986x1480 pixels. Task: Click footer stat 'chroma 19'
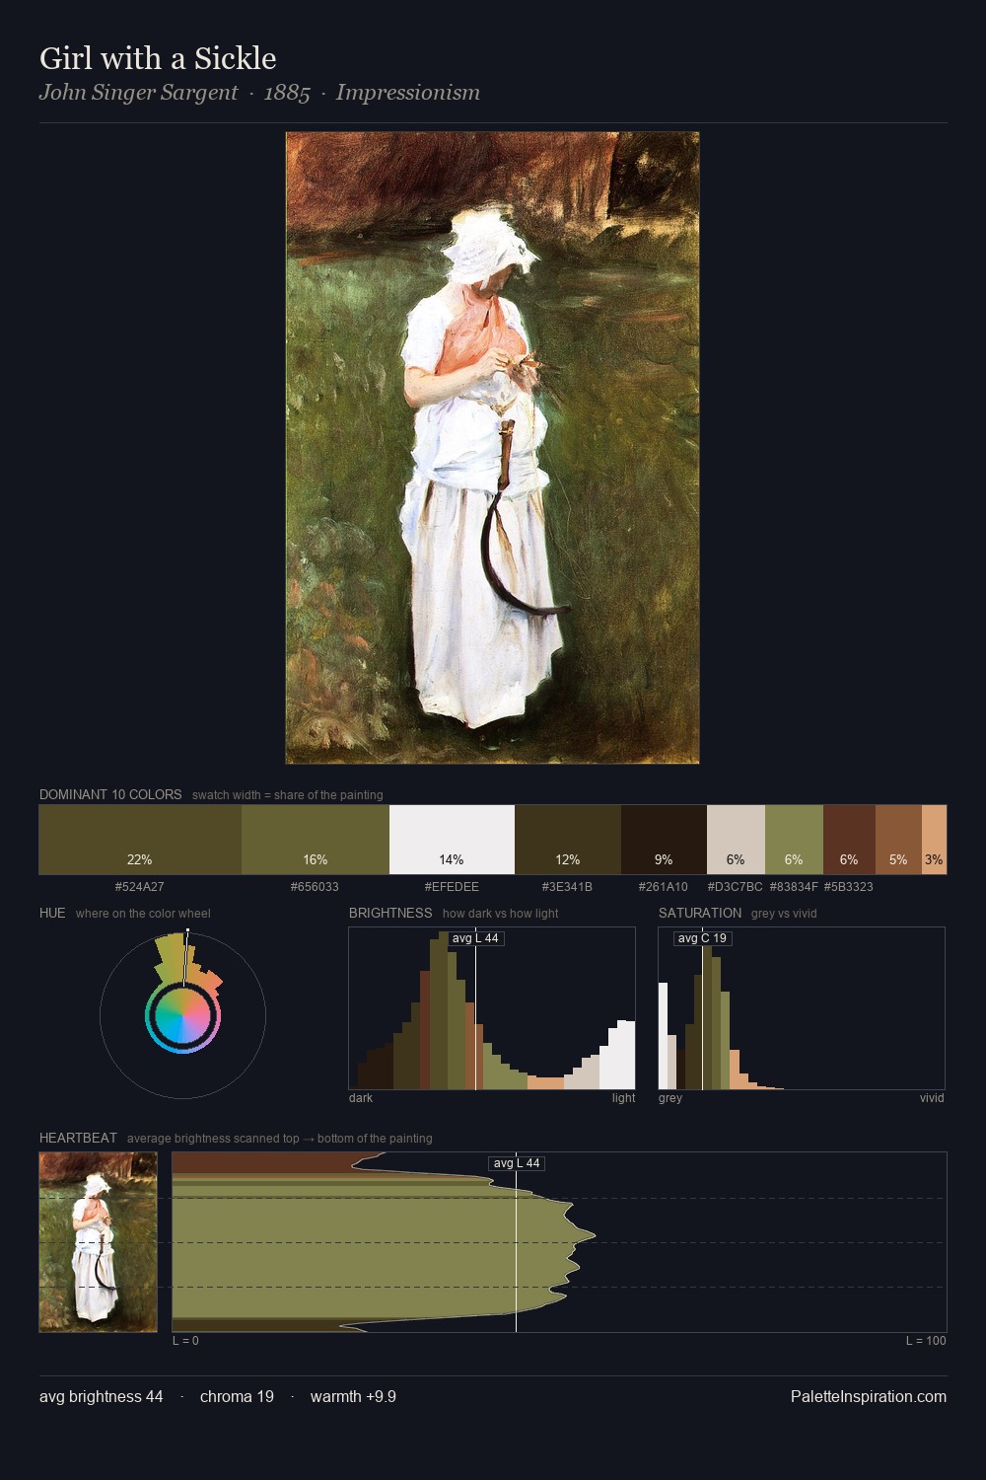(237, 1396)
